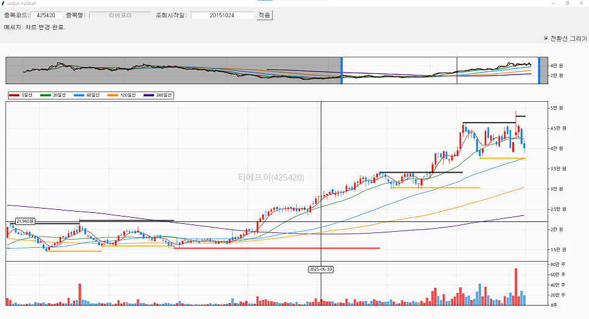This screenshot has height=319, width=589.
Task: Minimize the mplchart window
Action: (553, 4)
